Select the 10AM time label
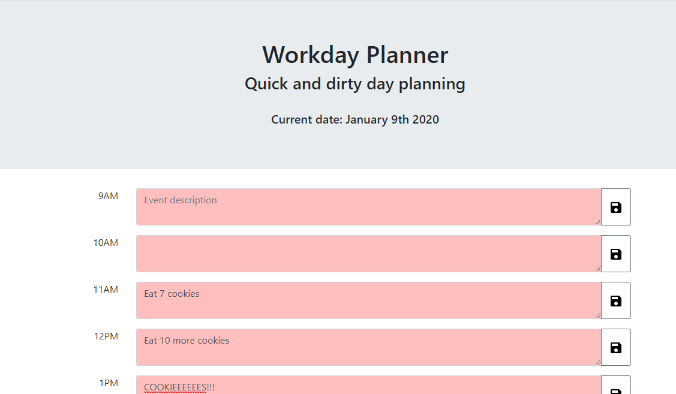The image size is (676, 394). (x=106, y=243)
